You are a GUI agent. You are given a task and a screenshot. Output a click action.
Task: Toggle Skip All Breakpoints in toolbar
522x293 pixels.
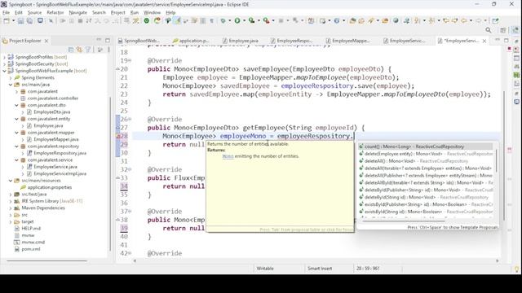coord(51,20)
